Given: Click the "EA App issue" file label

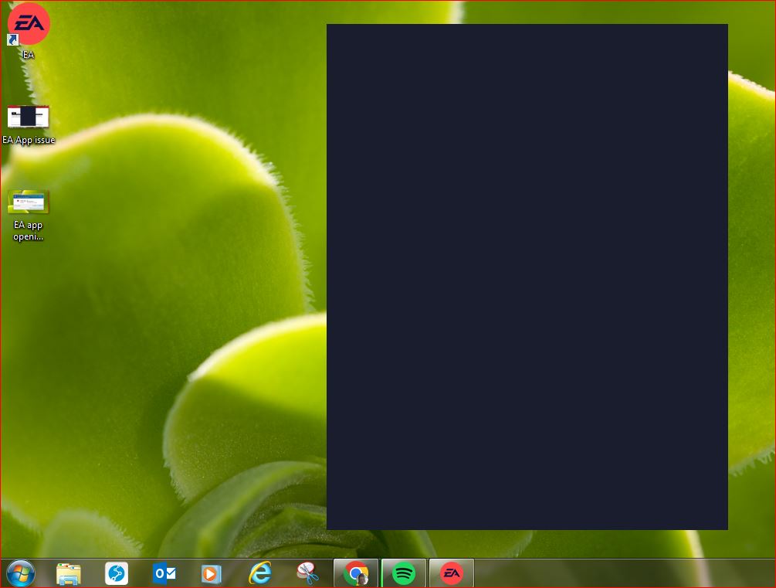Looking at the screenshot, I should pyautogui.click(x=29, y=140).
